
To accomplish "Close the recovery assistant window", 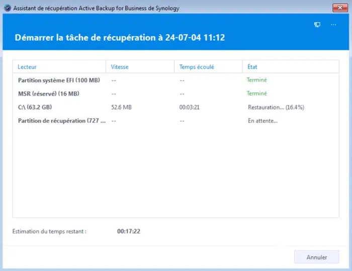I will (x=340, y=8).
